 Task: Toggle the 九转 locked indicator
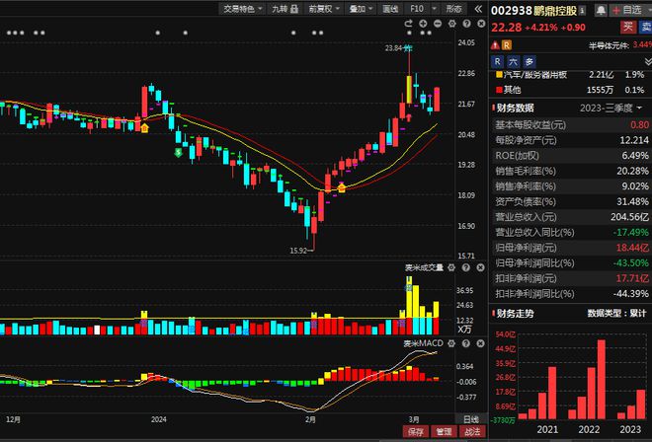pyautogui.click(x=285, y=9)
